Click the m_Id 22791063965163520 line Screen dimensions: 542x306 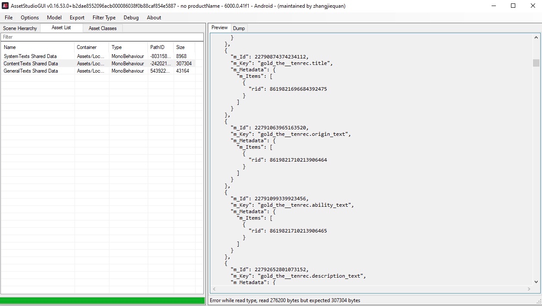coord(270,128)
